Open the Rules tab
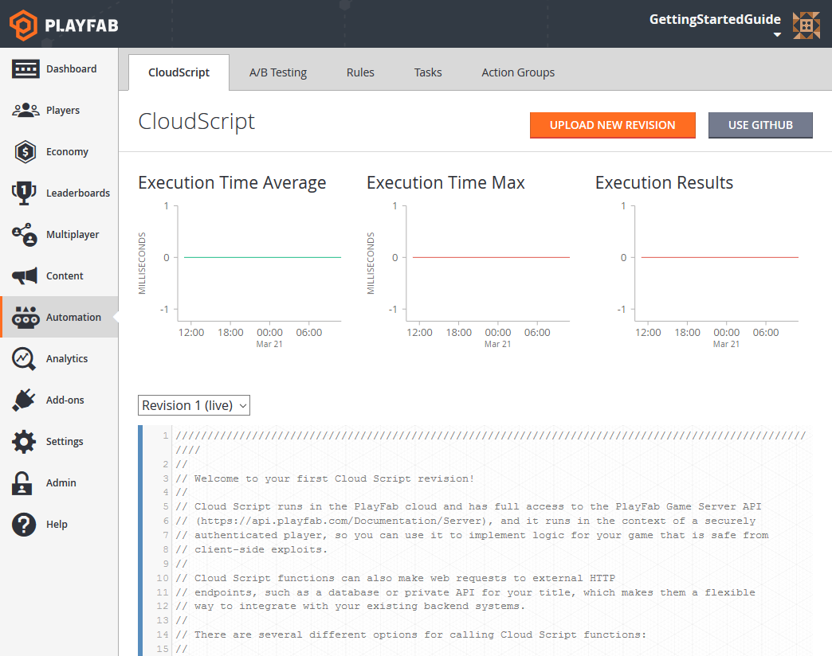This screenshot has height=656, width=832. 360,72
